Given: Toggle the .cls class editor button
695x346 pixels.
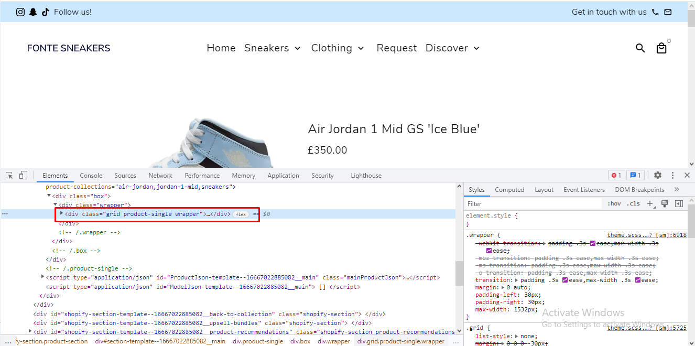Looking at the screenshot, I should click(633, 203).
